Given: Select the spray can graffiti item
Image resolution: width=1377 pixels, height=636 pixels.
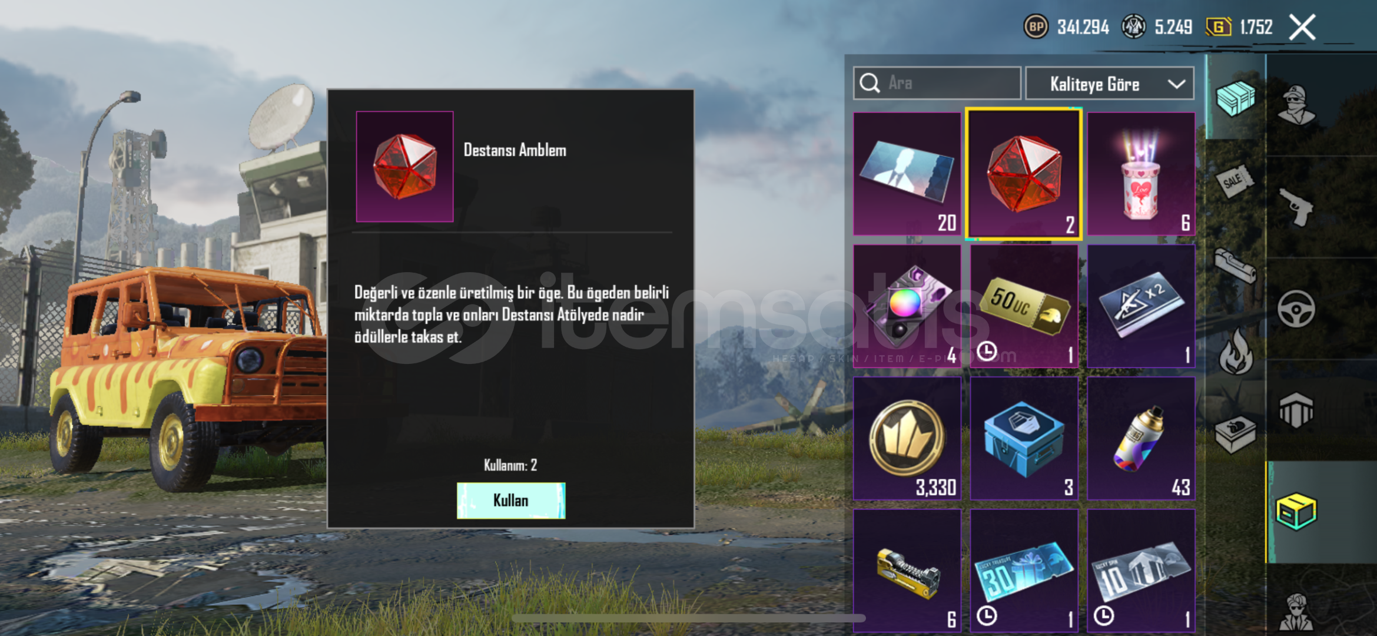Looking at the screenshot, I should pos(1141,439).
